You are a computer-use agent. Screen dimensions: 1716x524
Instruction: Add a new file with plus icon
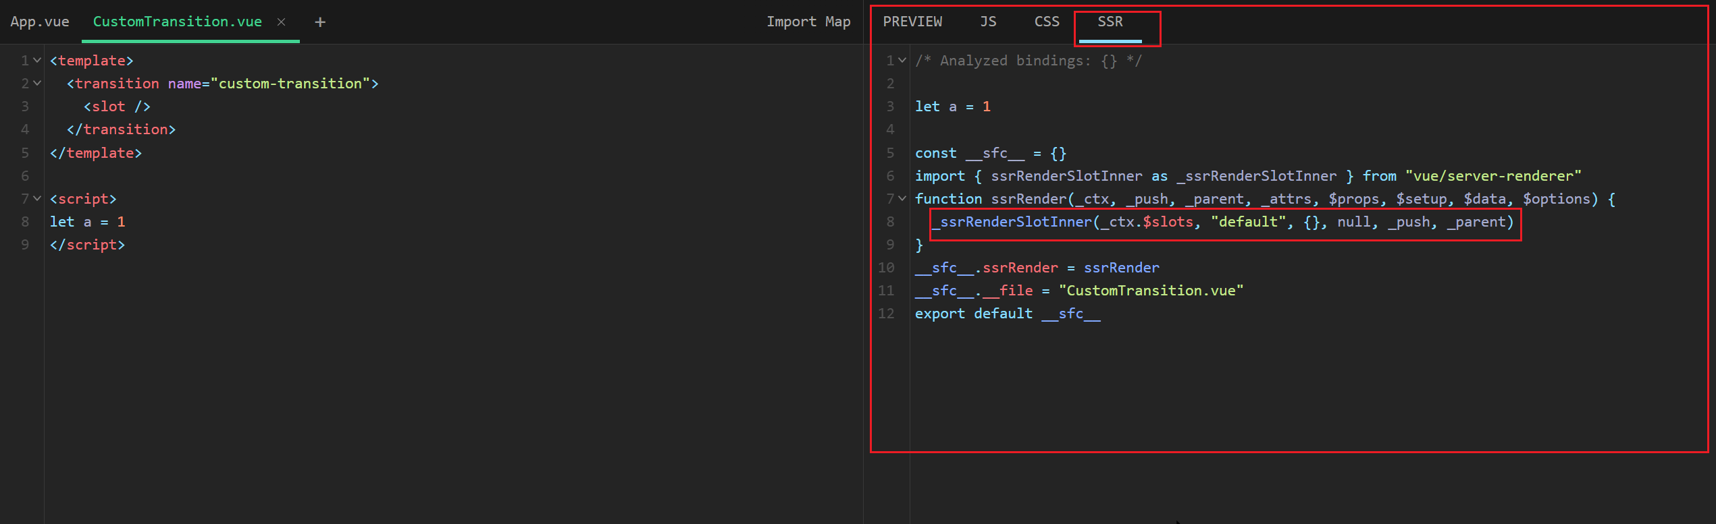[320, 22]
